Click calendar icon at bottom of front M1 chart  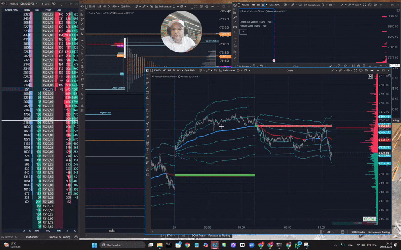[343, 232]
